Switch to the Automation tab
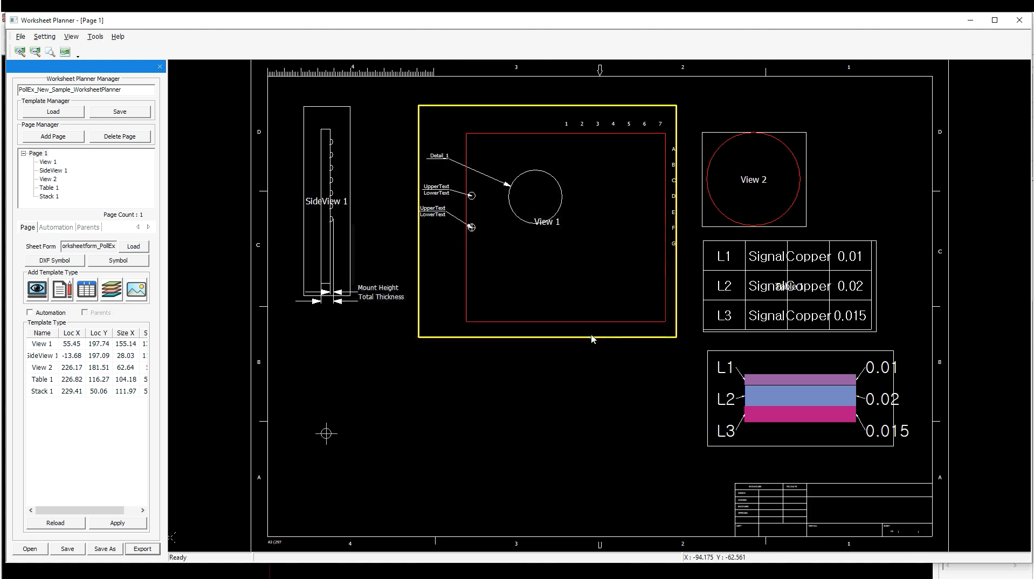 [x=56, y=227]
